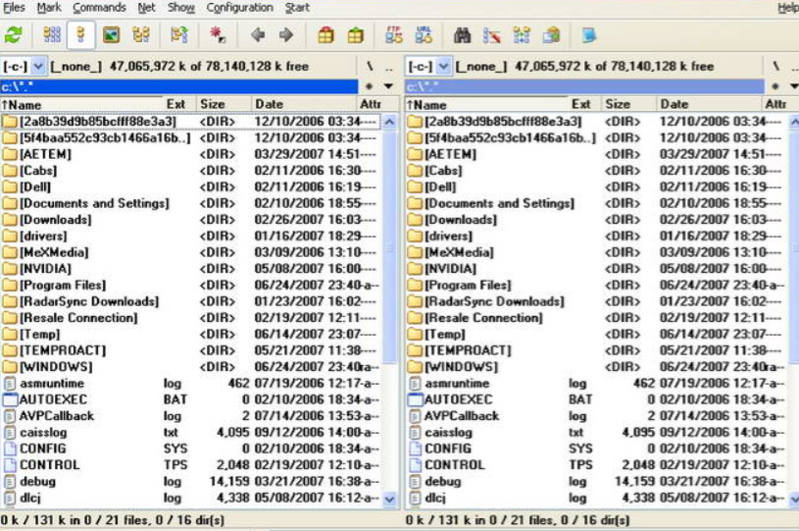
Task: Open the Configuration menu
Action: click(239, 8)
